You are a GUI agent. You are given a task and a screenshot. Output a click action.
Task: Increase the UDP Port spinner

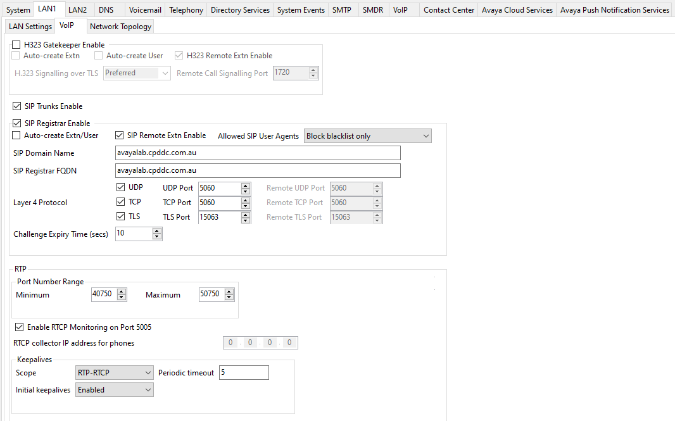[246, 185]
